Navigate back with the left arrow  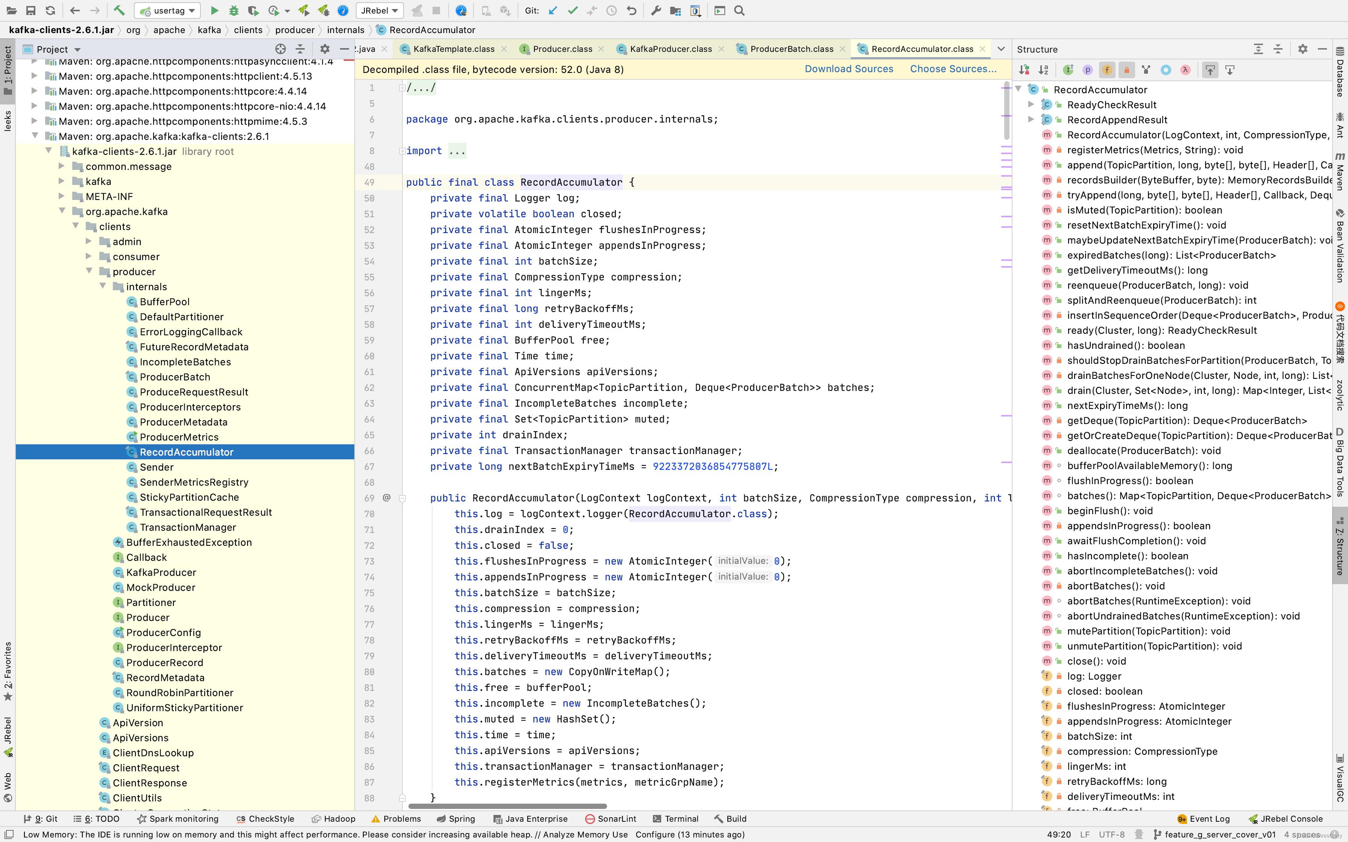pos(74,11)
